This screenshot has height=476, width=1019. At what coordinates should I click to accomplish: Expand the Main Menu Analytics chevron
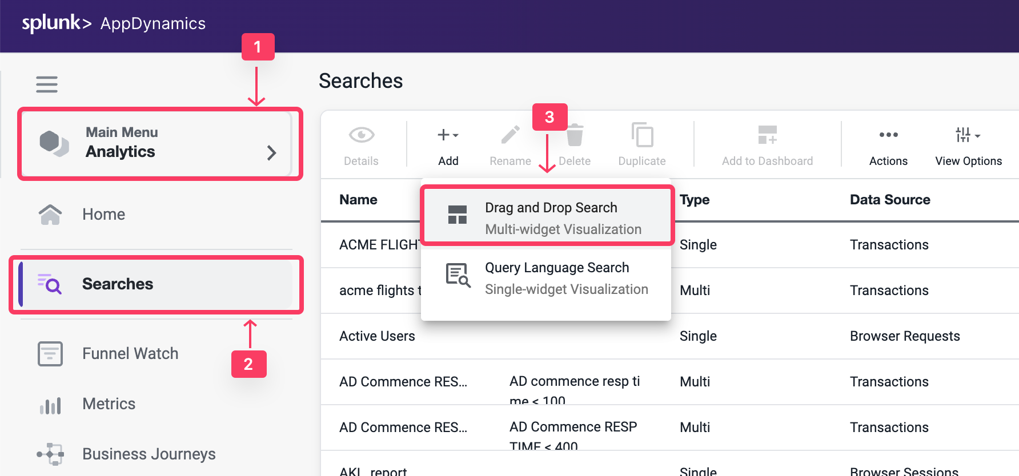pyautogui.click(x=271, y=153)
